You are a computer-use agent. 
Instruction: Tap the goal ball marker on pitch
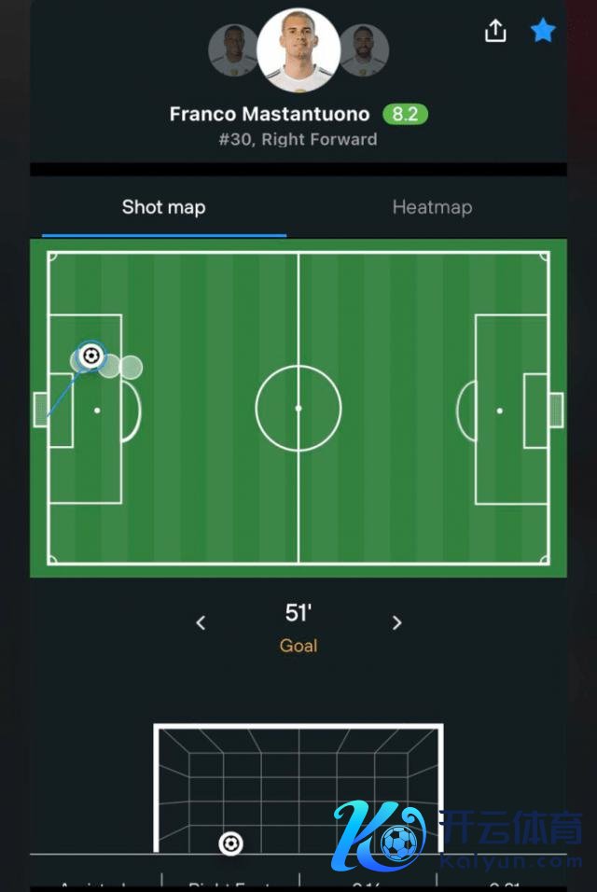90,355
